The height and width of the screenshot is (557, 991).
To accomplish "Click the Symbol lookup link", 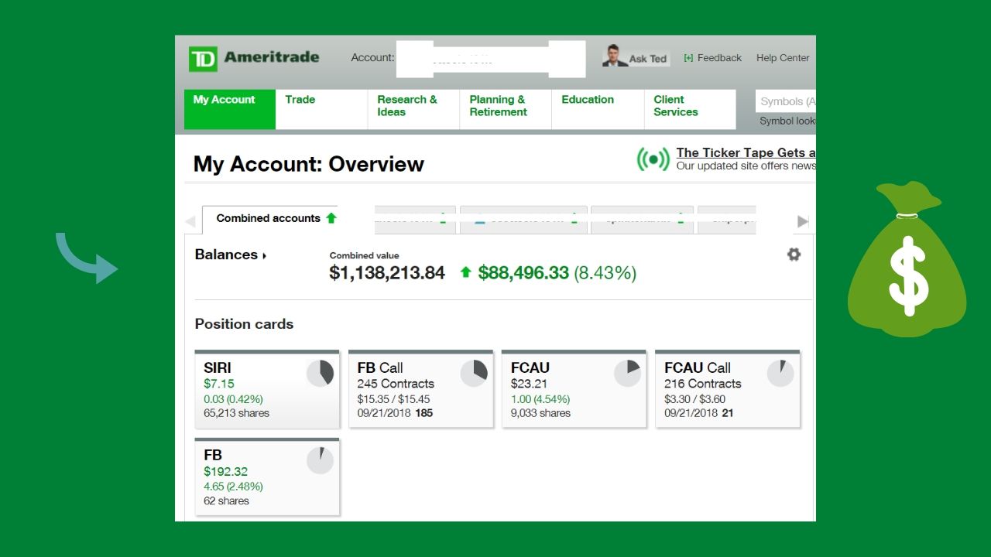I will click(x=787, y=121).
